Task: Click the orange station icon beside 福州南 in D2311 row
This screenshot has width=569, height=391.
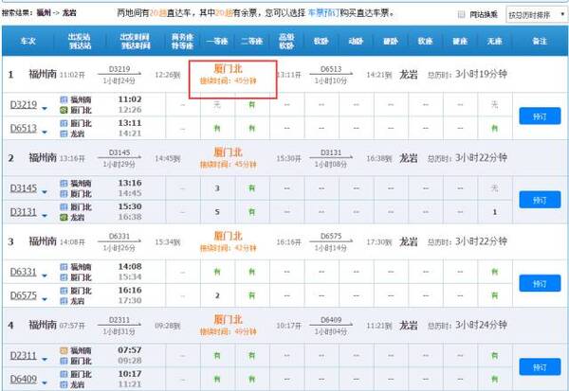Action: [64, 350]
